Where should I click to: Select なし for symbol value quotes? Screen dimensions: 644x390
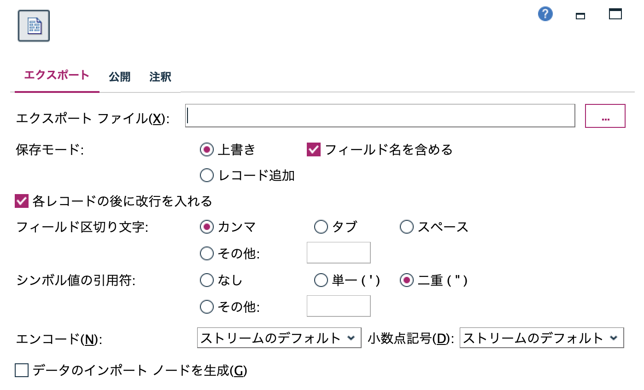coord(206,280)
